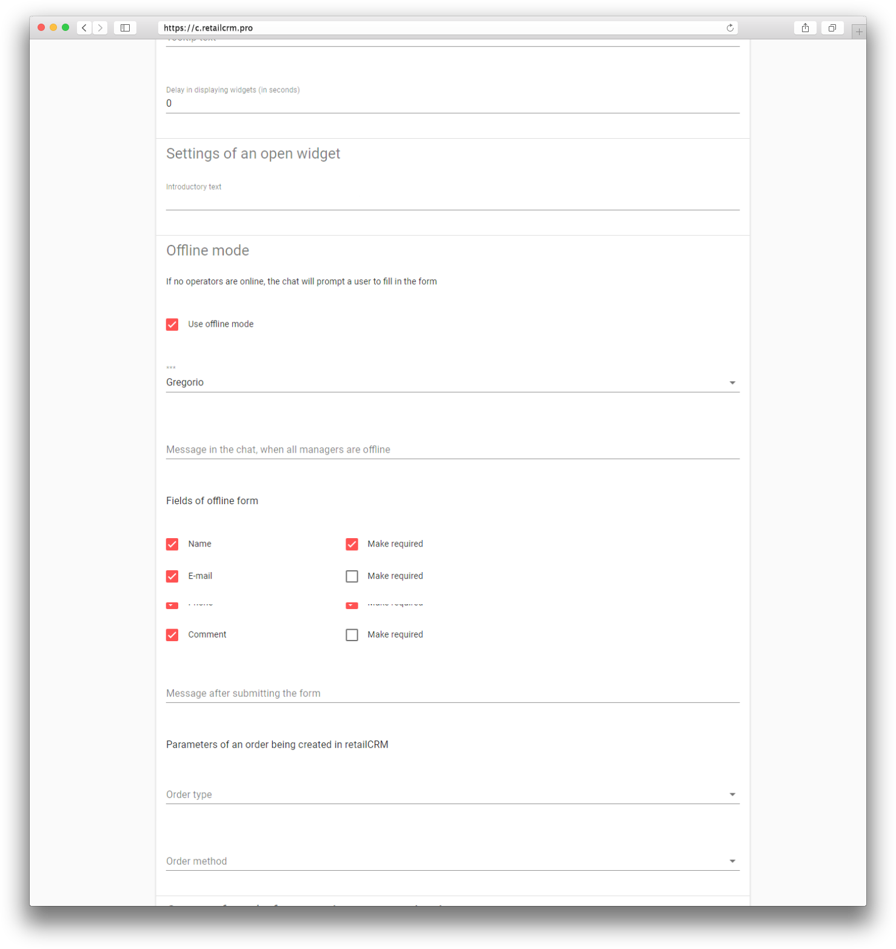Screen dimensions: 896x949
Task: Click the Delay in displaying widgets field
Action: tap(452, 104)
